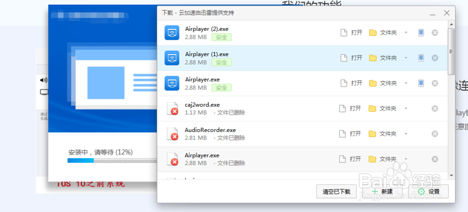
Task: Click scrollbar up arrow in downloads
Action: 451,24
